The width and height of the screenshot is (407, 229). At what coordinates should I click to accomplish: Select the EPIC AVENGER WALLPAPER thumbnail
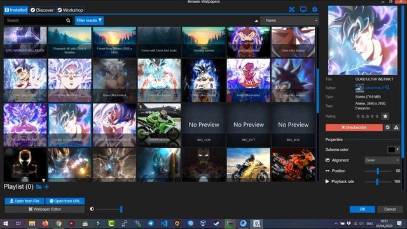point(25,42)
